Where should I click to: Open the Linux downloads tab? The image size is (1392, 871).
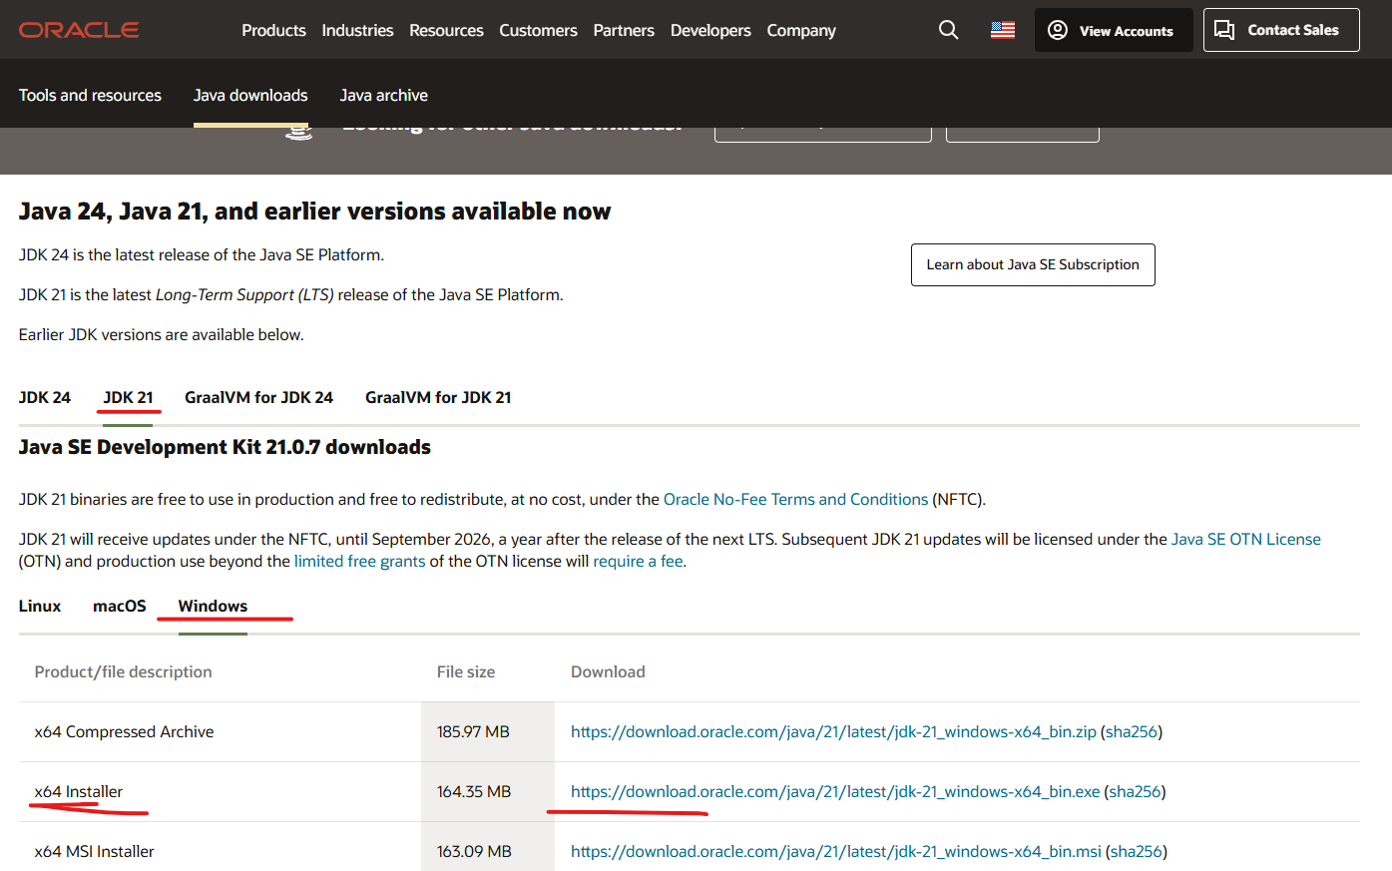tap(39, 606)
